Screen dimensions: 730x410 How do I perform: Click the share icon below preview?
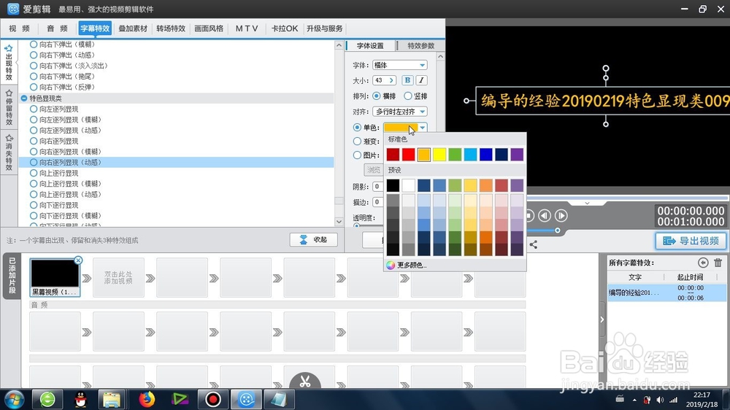534,244
